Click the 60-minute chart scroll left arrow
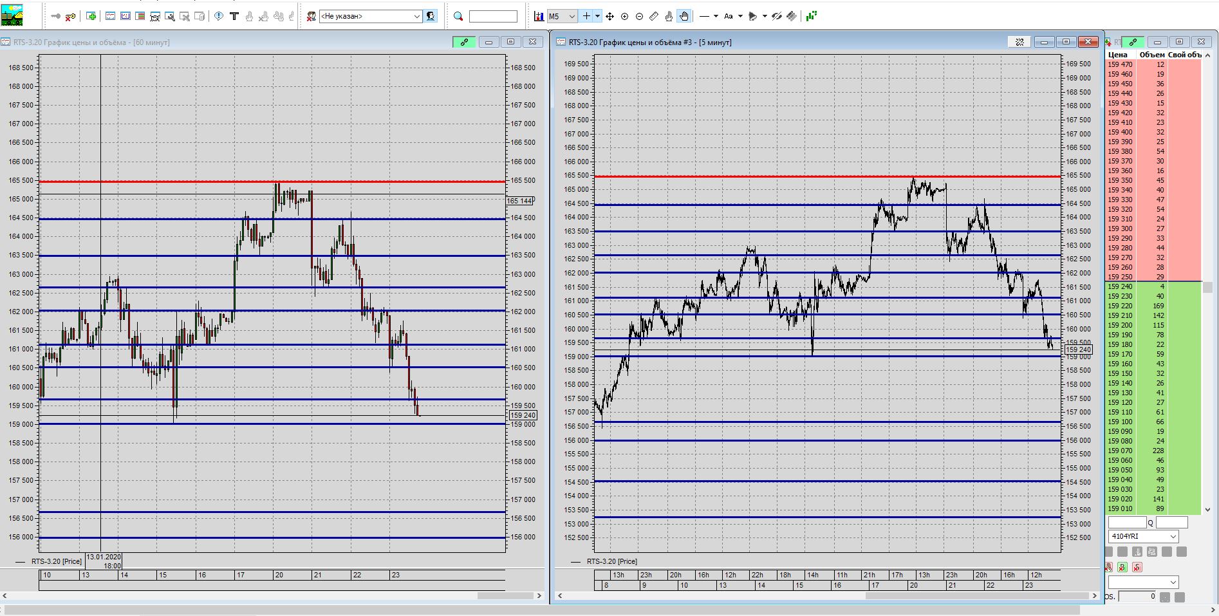This screenshot has height=616, width=1219. tap(5, 596)
